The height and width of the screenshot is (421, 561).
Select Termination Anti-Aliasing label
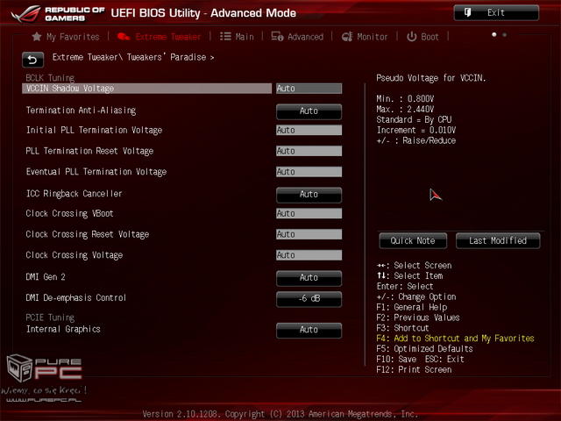point(81,111)
